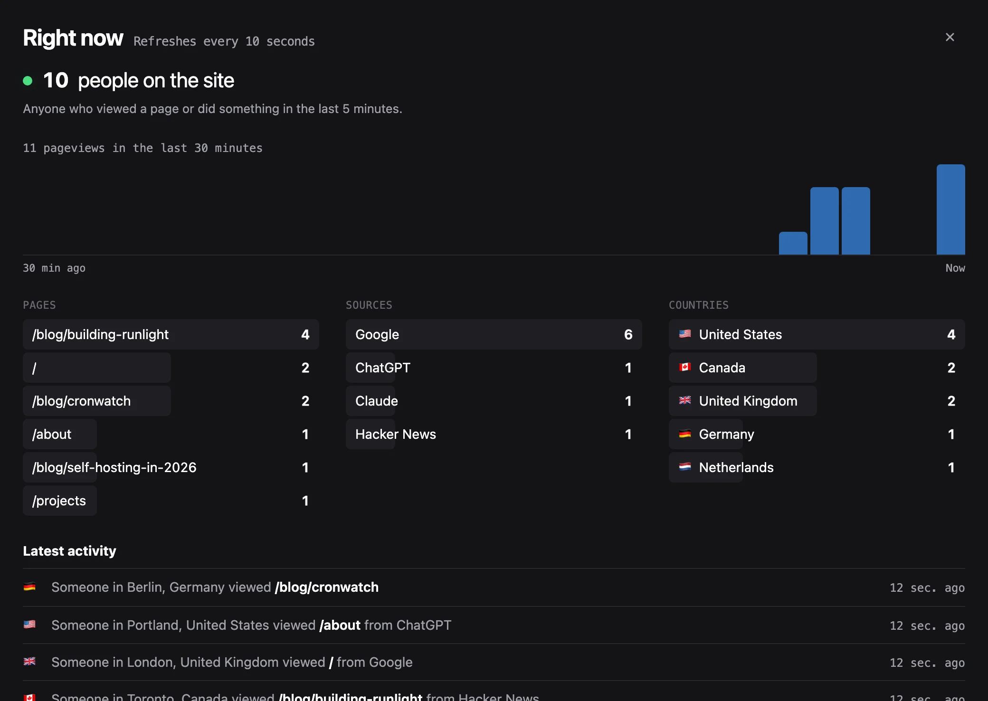The width and height of the screenshot is (988, 701).
Task: Select United States in Countries
Action: click(x=817, y=334)
